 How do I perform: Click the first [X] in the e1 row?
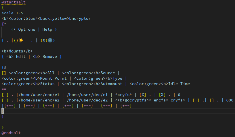click(143, 95)
